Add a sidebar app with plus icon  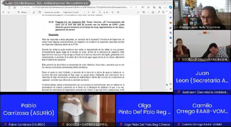pos(170,51)
